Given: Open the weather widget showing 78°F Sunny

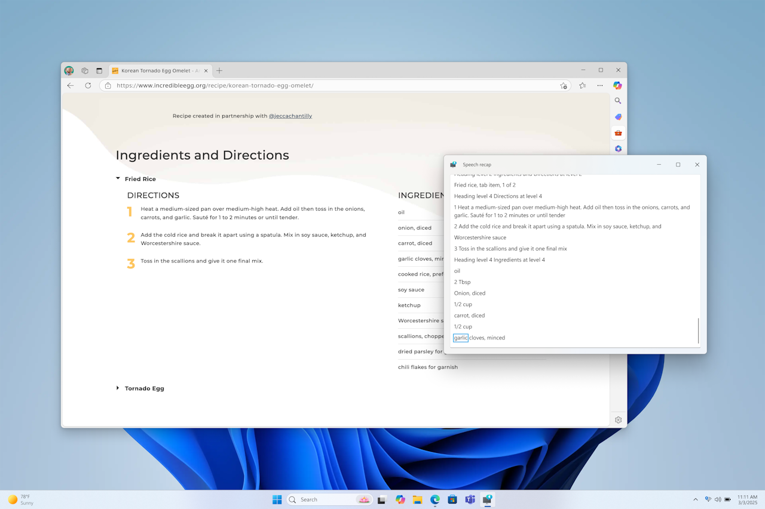Looking at the screenshot, I should (20, 499).
